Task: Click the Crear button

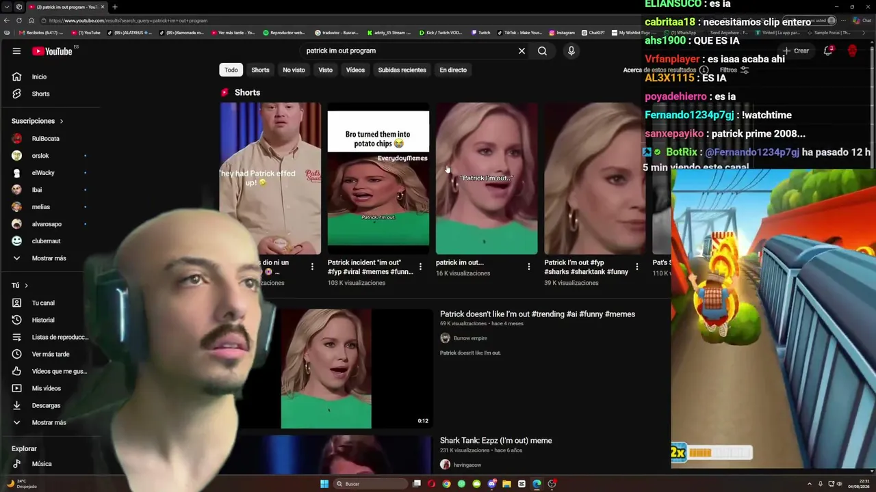Action: point(796,51)
